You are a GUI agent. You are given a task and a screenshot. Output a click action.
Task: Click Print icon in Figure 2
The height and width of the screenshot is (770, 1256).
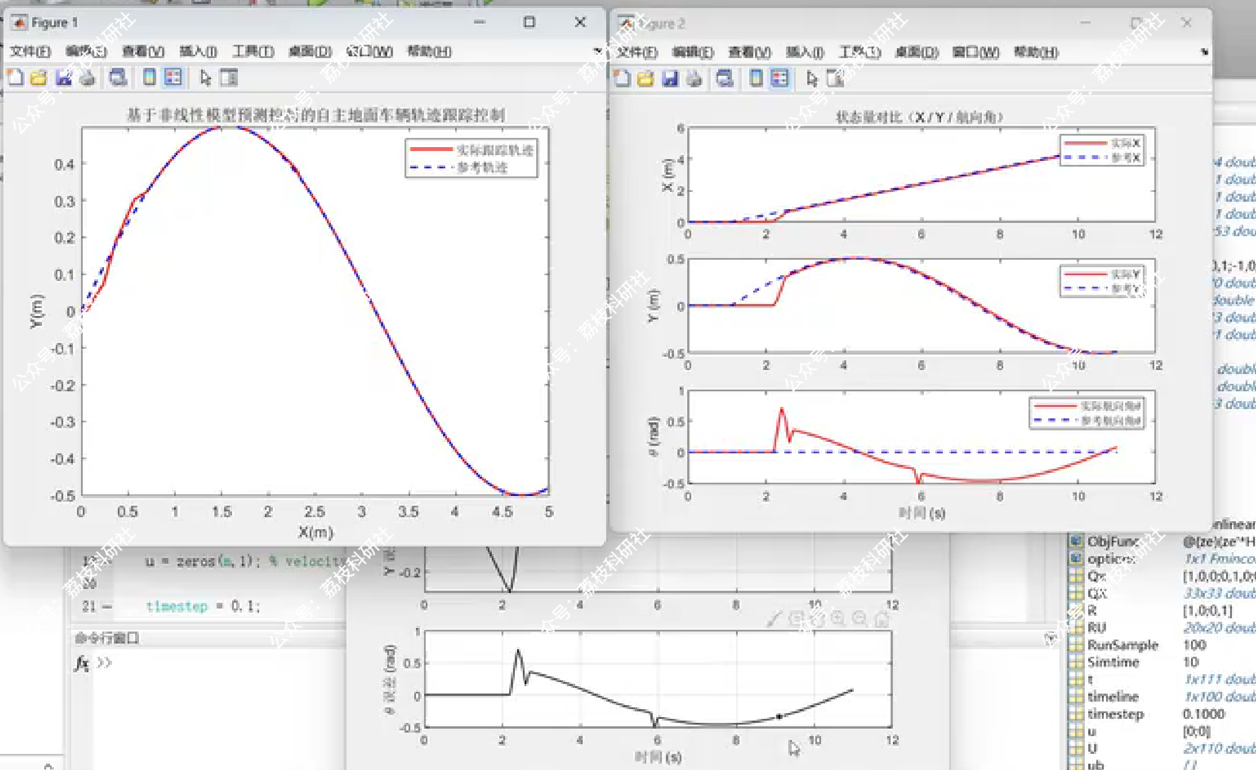pos(694,78)
